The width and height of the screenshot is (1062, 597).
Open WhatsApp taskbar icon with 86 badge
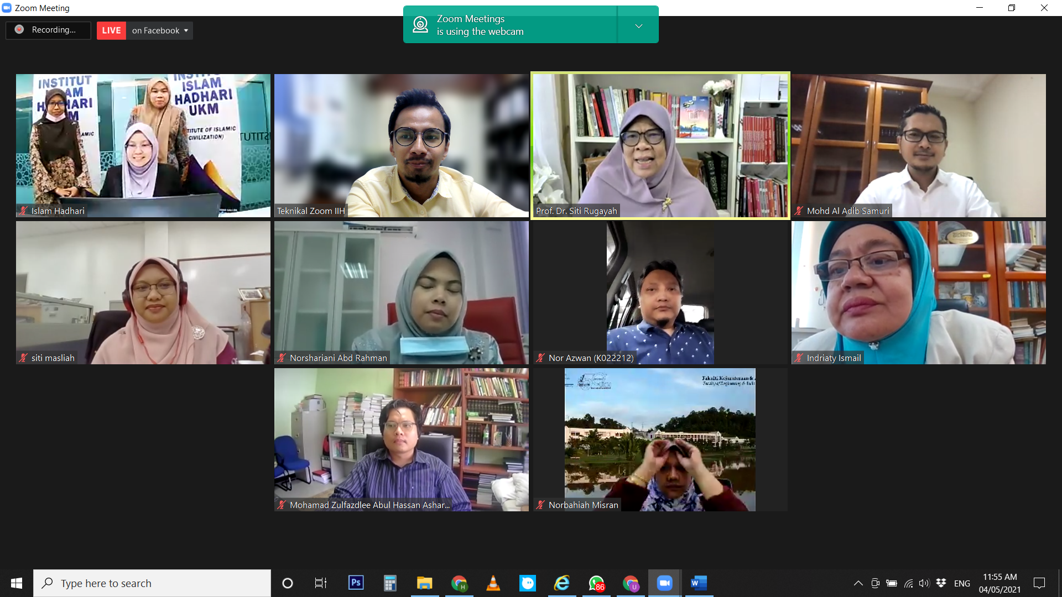pyautogui.click(x=596, y=583)
